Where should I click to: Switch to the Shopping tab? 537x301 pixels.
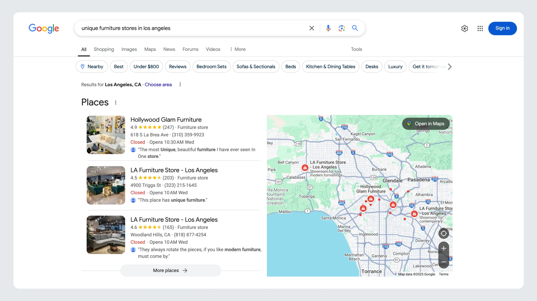[x=104, y=49]
